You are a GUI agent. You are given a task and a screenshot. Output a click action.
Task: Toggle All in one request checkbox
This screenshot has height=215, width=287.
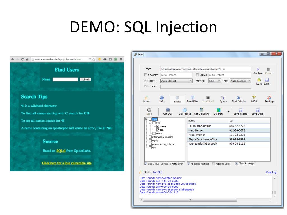point(188,163)
